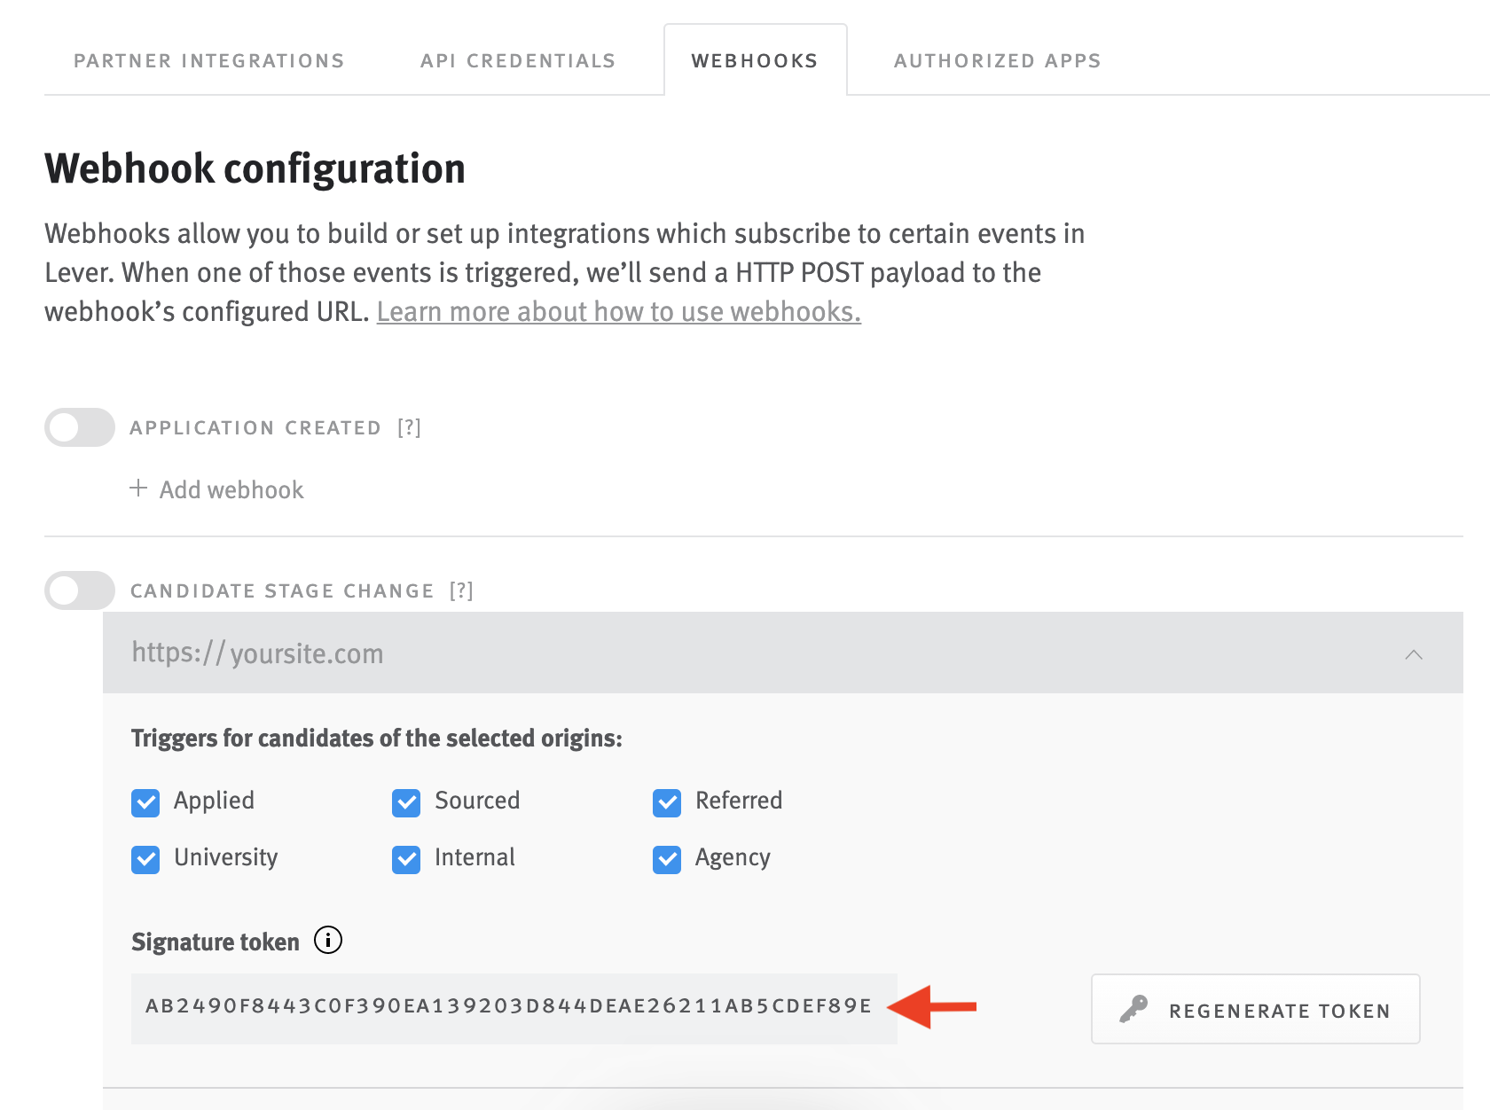Switch to the Authorized Apps tab

tap(997, 60)
